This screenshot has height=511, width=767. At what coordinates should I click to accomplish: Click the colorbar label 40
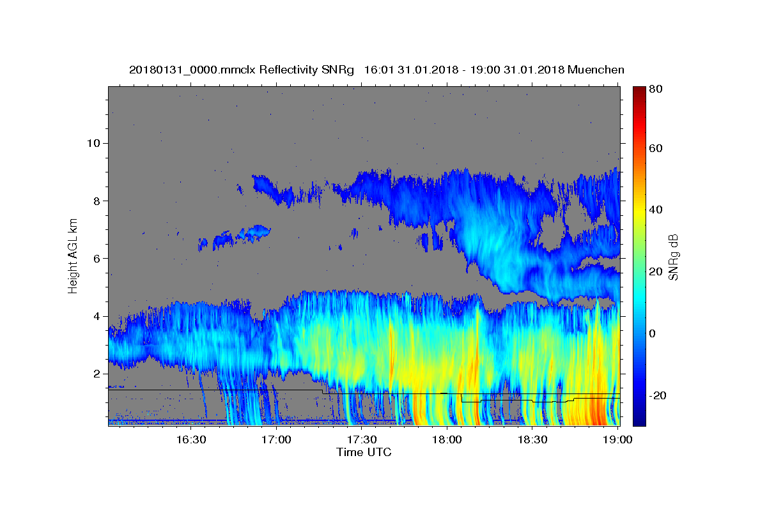click(x=656, y=210)
